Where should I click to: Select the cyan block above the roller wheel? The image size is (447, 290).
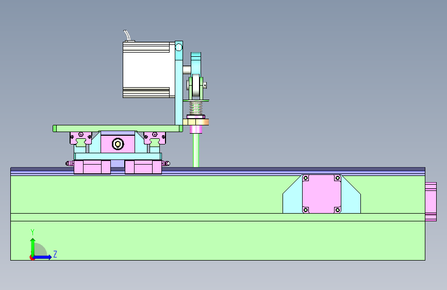pos(196,63)
